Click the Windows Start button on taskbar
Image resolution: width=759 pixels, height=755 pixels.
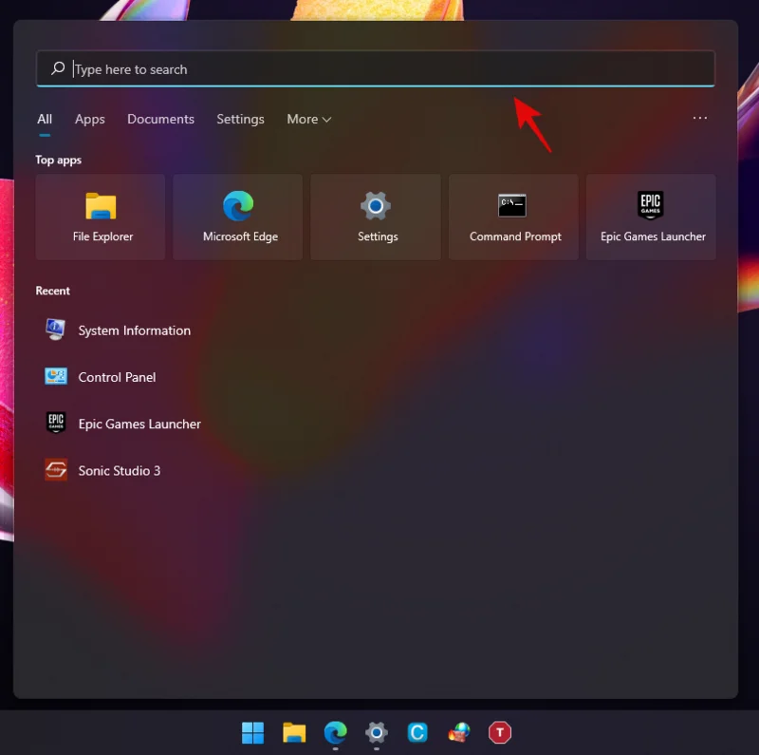coord(252,732)
